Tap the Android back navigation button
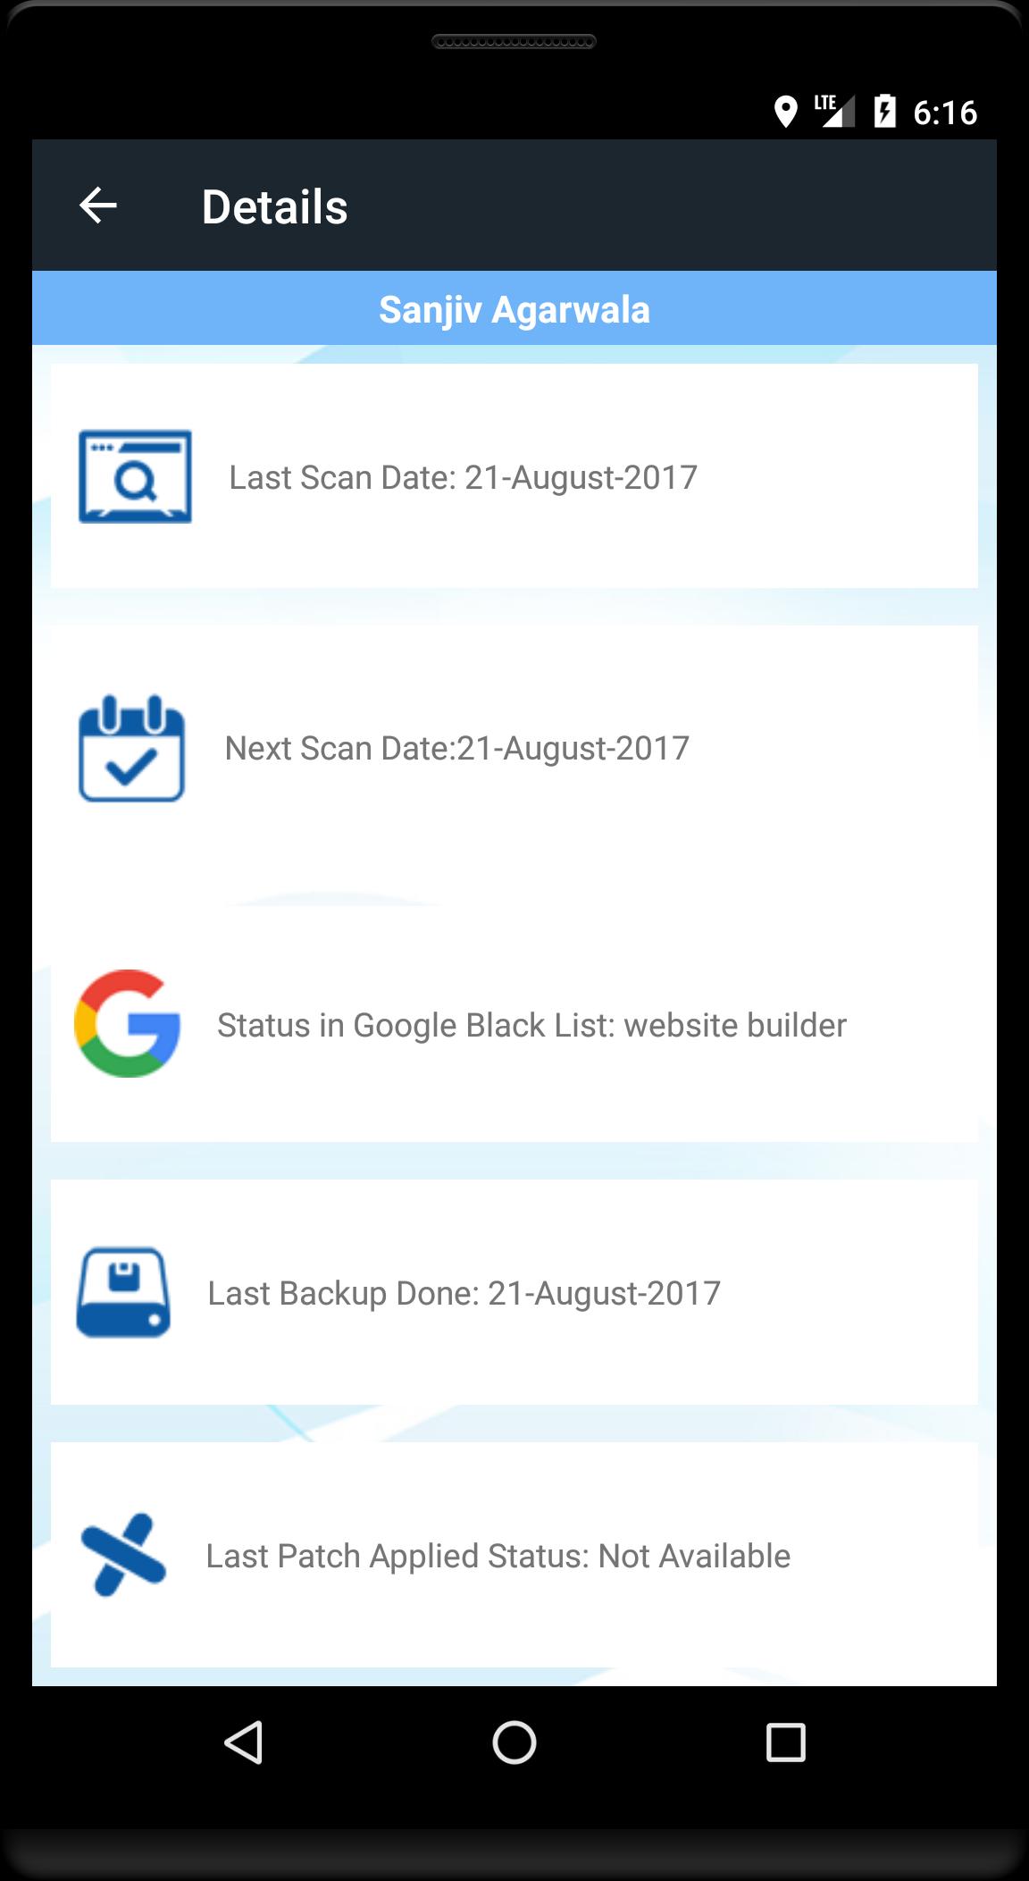 pos(243,1742)
